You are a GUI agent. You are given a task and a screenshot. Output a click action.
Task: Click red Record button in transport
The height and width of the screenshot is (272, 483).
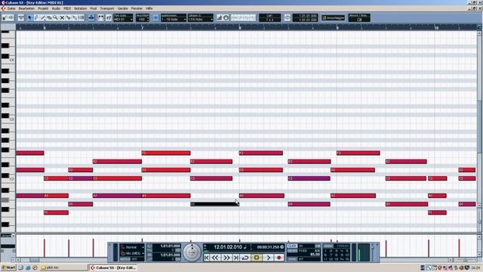pyautogui.click(x=279, y=258)
